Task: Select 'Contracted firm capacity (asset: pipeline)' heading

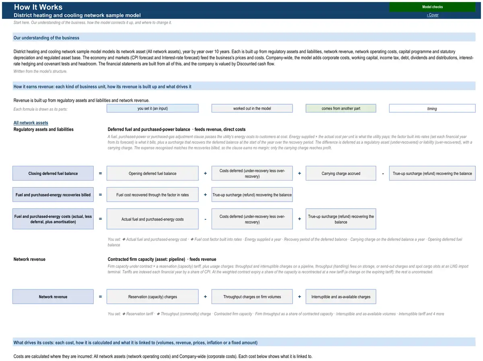Action: pyautogui.click(x=147, y=259)
